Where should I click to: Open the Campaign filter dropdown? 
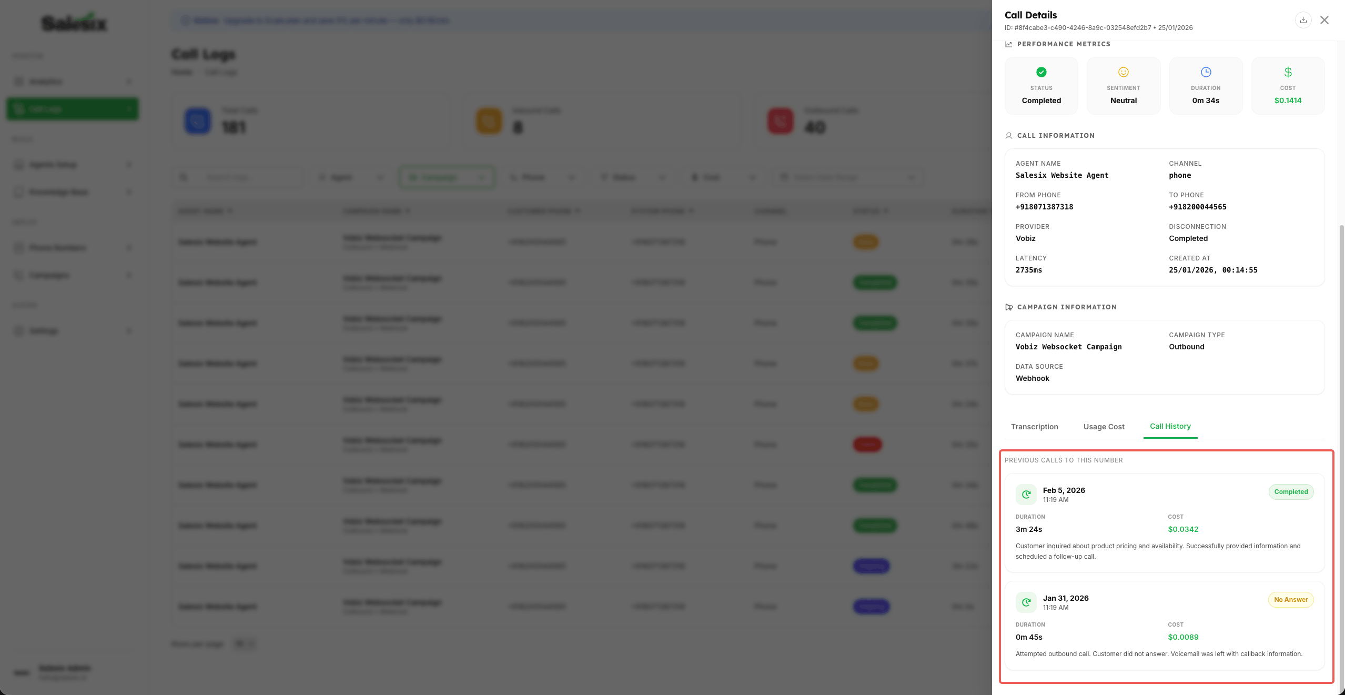pos(447,177)
